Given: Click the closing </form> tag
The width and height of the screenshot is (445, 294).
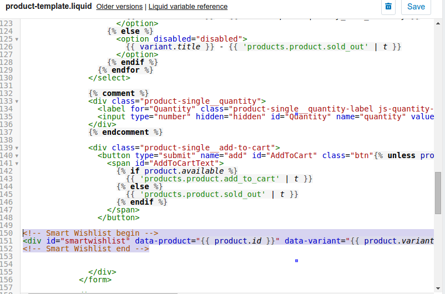Looking at the screenshot, I should click(95, 280).
